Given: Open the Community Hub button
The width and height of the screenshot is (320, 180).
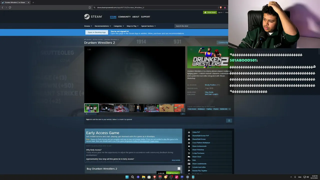Looking at the screenshot, I should tap(222, 42).
